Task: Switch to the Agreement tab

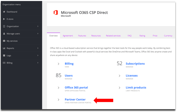Action: point(68,36)
